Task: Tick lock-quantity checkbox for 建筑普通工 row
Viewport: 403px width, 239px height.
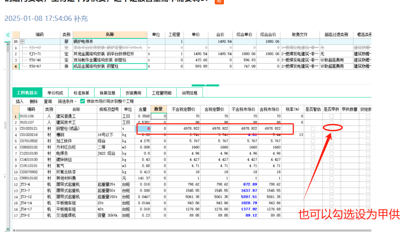Action: [x=368, y=116]
